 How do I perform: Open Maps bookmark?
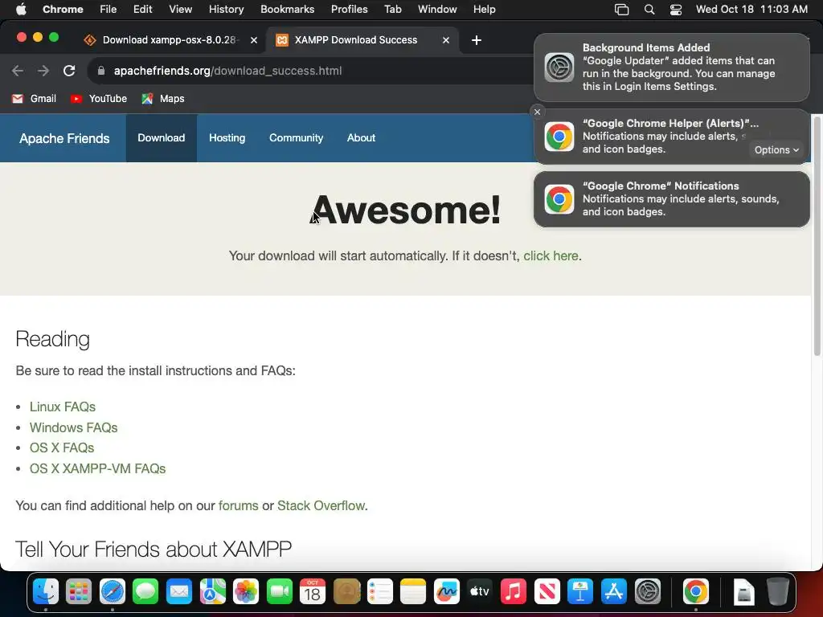point(163,99)
